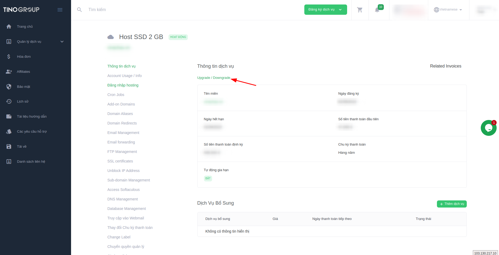499x255 pixels.
Task: Open Email forwarding section
Action: tap(121, 142)
